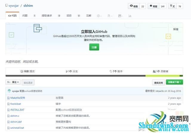191x133 pixels.
Task: Open the fixold.bat commit message 错字
Action: coord(58,104)
